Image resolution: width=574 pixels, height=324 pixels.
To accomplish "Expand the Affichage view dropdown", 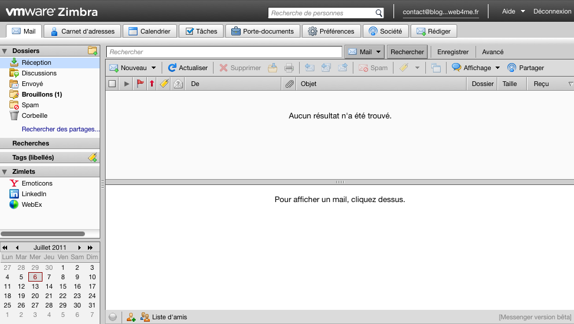I will pos(497,68).
